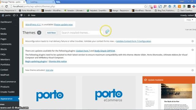The image size is (196, 110).
Task: Click the Visit site link
Action: pos(49,70)
